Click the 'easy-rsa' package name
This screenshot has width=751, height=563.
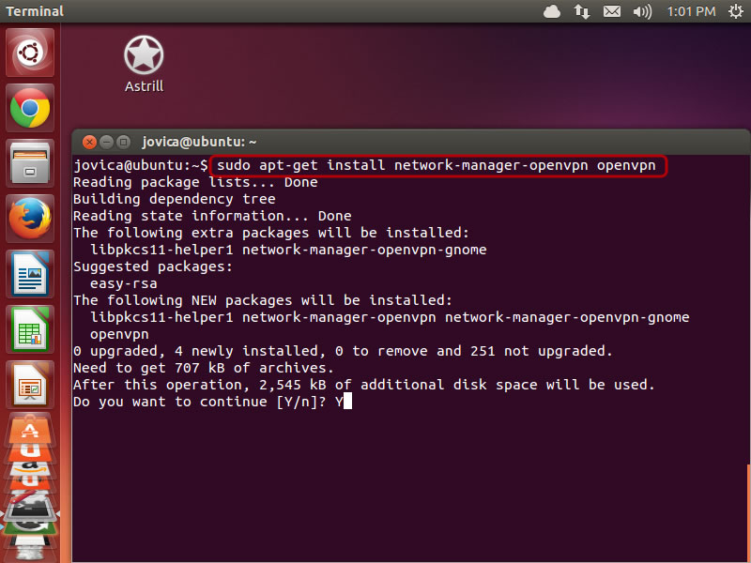pos(124,283)
